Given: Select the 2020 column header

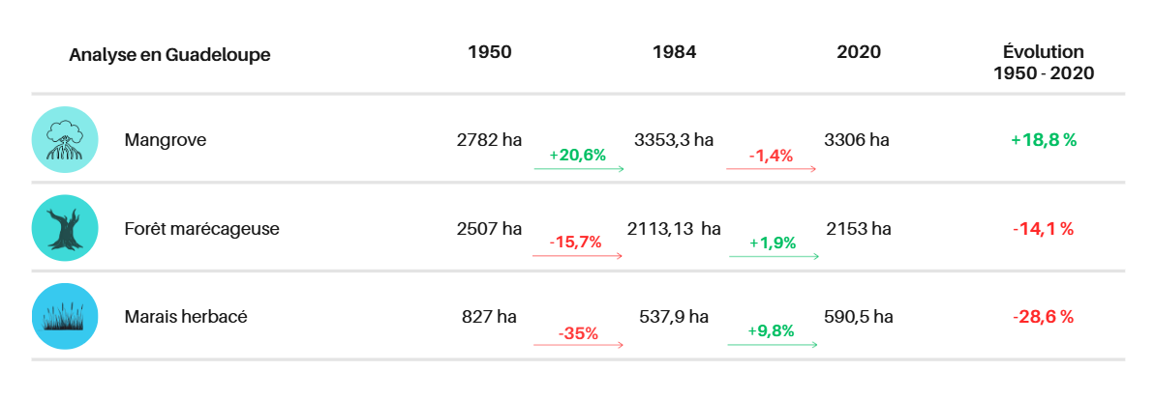Looking at the screenshot, I should pyautogui.click(x=859, y=52).
